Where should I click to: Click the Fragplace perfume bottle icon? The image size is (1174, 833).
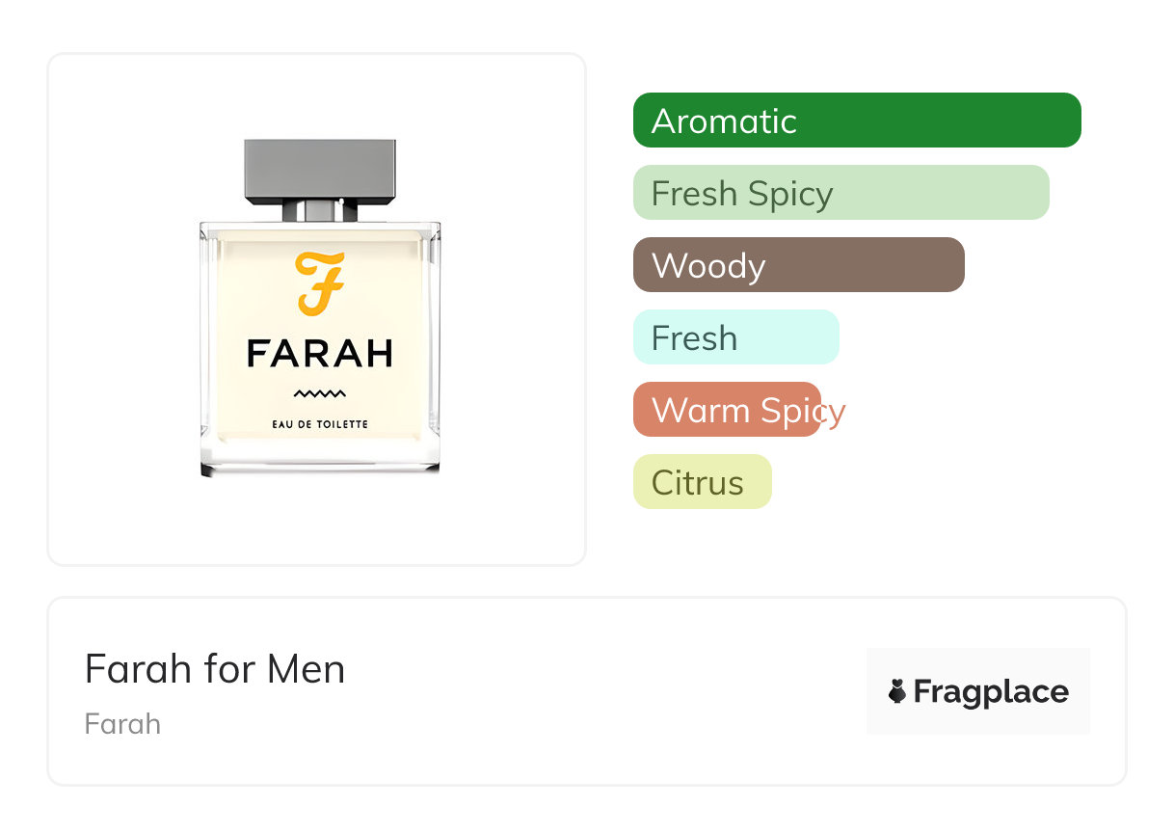coord(897,691)
